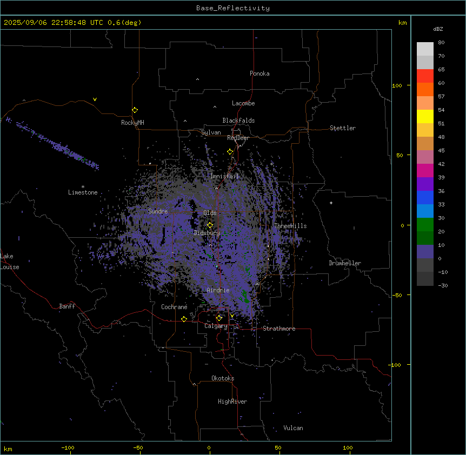Image resolution: width=466 pixels, height=455 pixels.
Task: Click the 45 value on dBZ legend
Action: 441,151
